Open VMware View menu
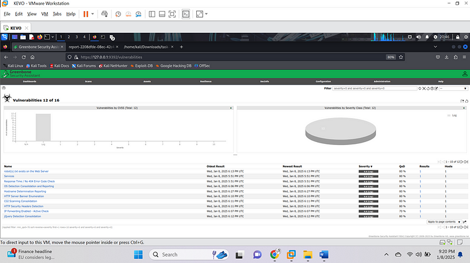The image size is (470, 263). [32, 14]
